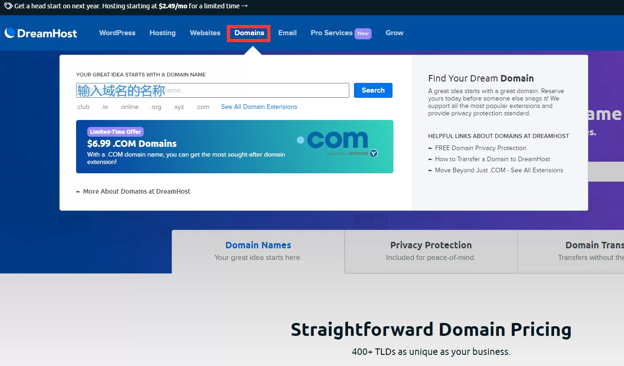Open Move Beyond Just .COM link
Screen dimensions: 624x366
[499, 170]
